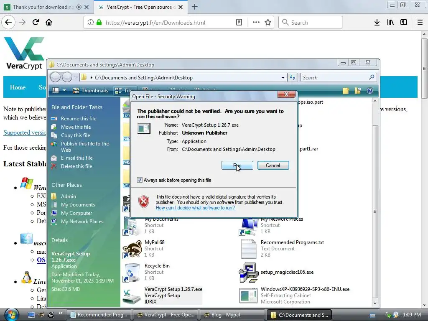This screenshot has height=321, width=428.
Task: Open My Network Places in sidebar
Action: point(82,222)
